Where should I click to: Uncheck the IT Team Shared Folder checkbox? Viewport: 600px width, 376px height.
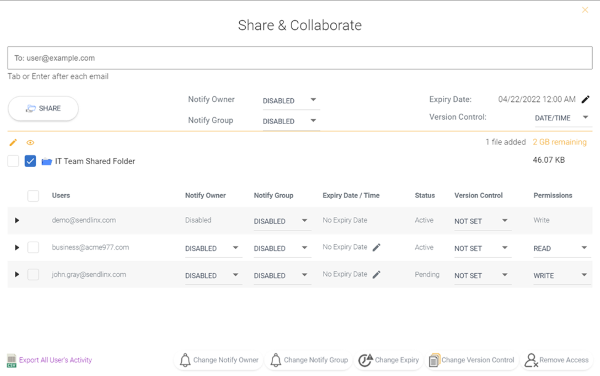(x=30, y=161)
